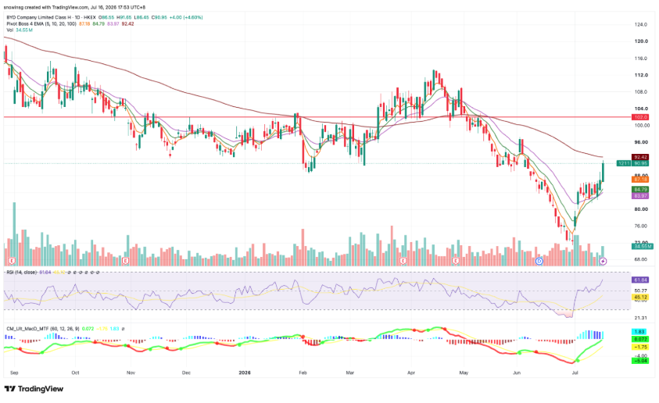Viewport: 659px width, 403px height.
Task: Click the dark red 92.42 value in EMA legend
Action: point(127,24)
